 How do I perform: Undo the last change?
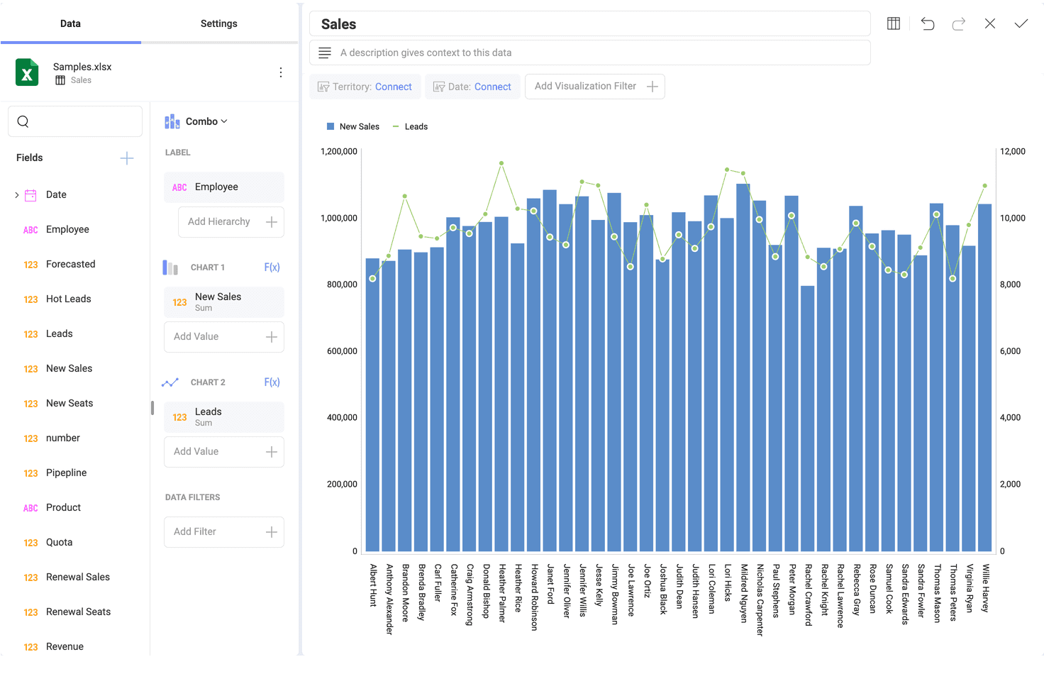[928, 23]
